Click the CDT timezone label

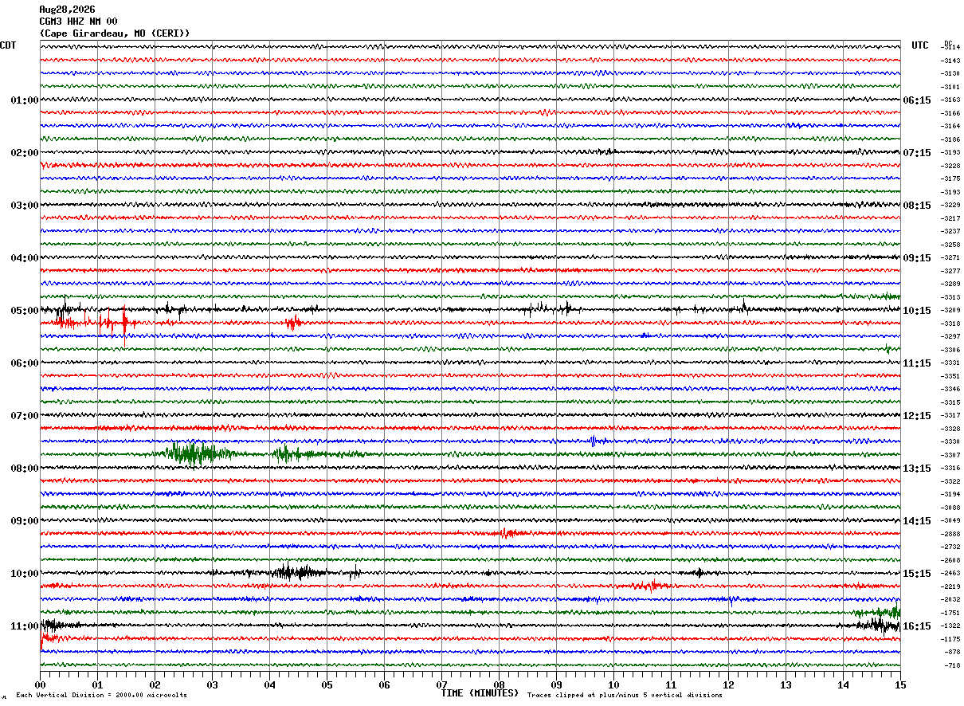[x=8, y=45]
